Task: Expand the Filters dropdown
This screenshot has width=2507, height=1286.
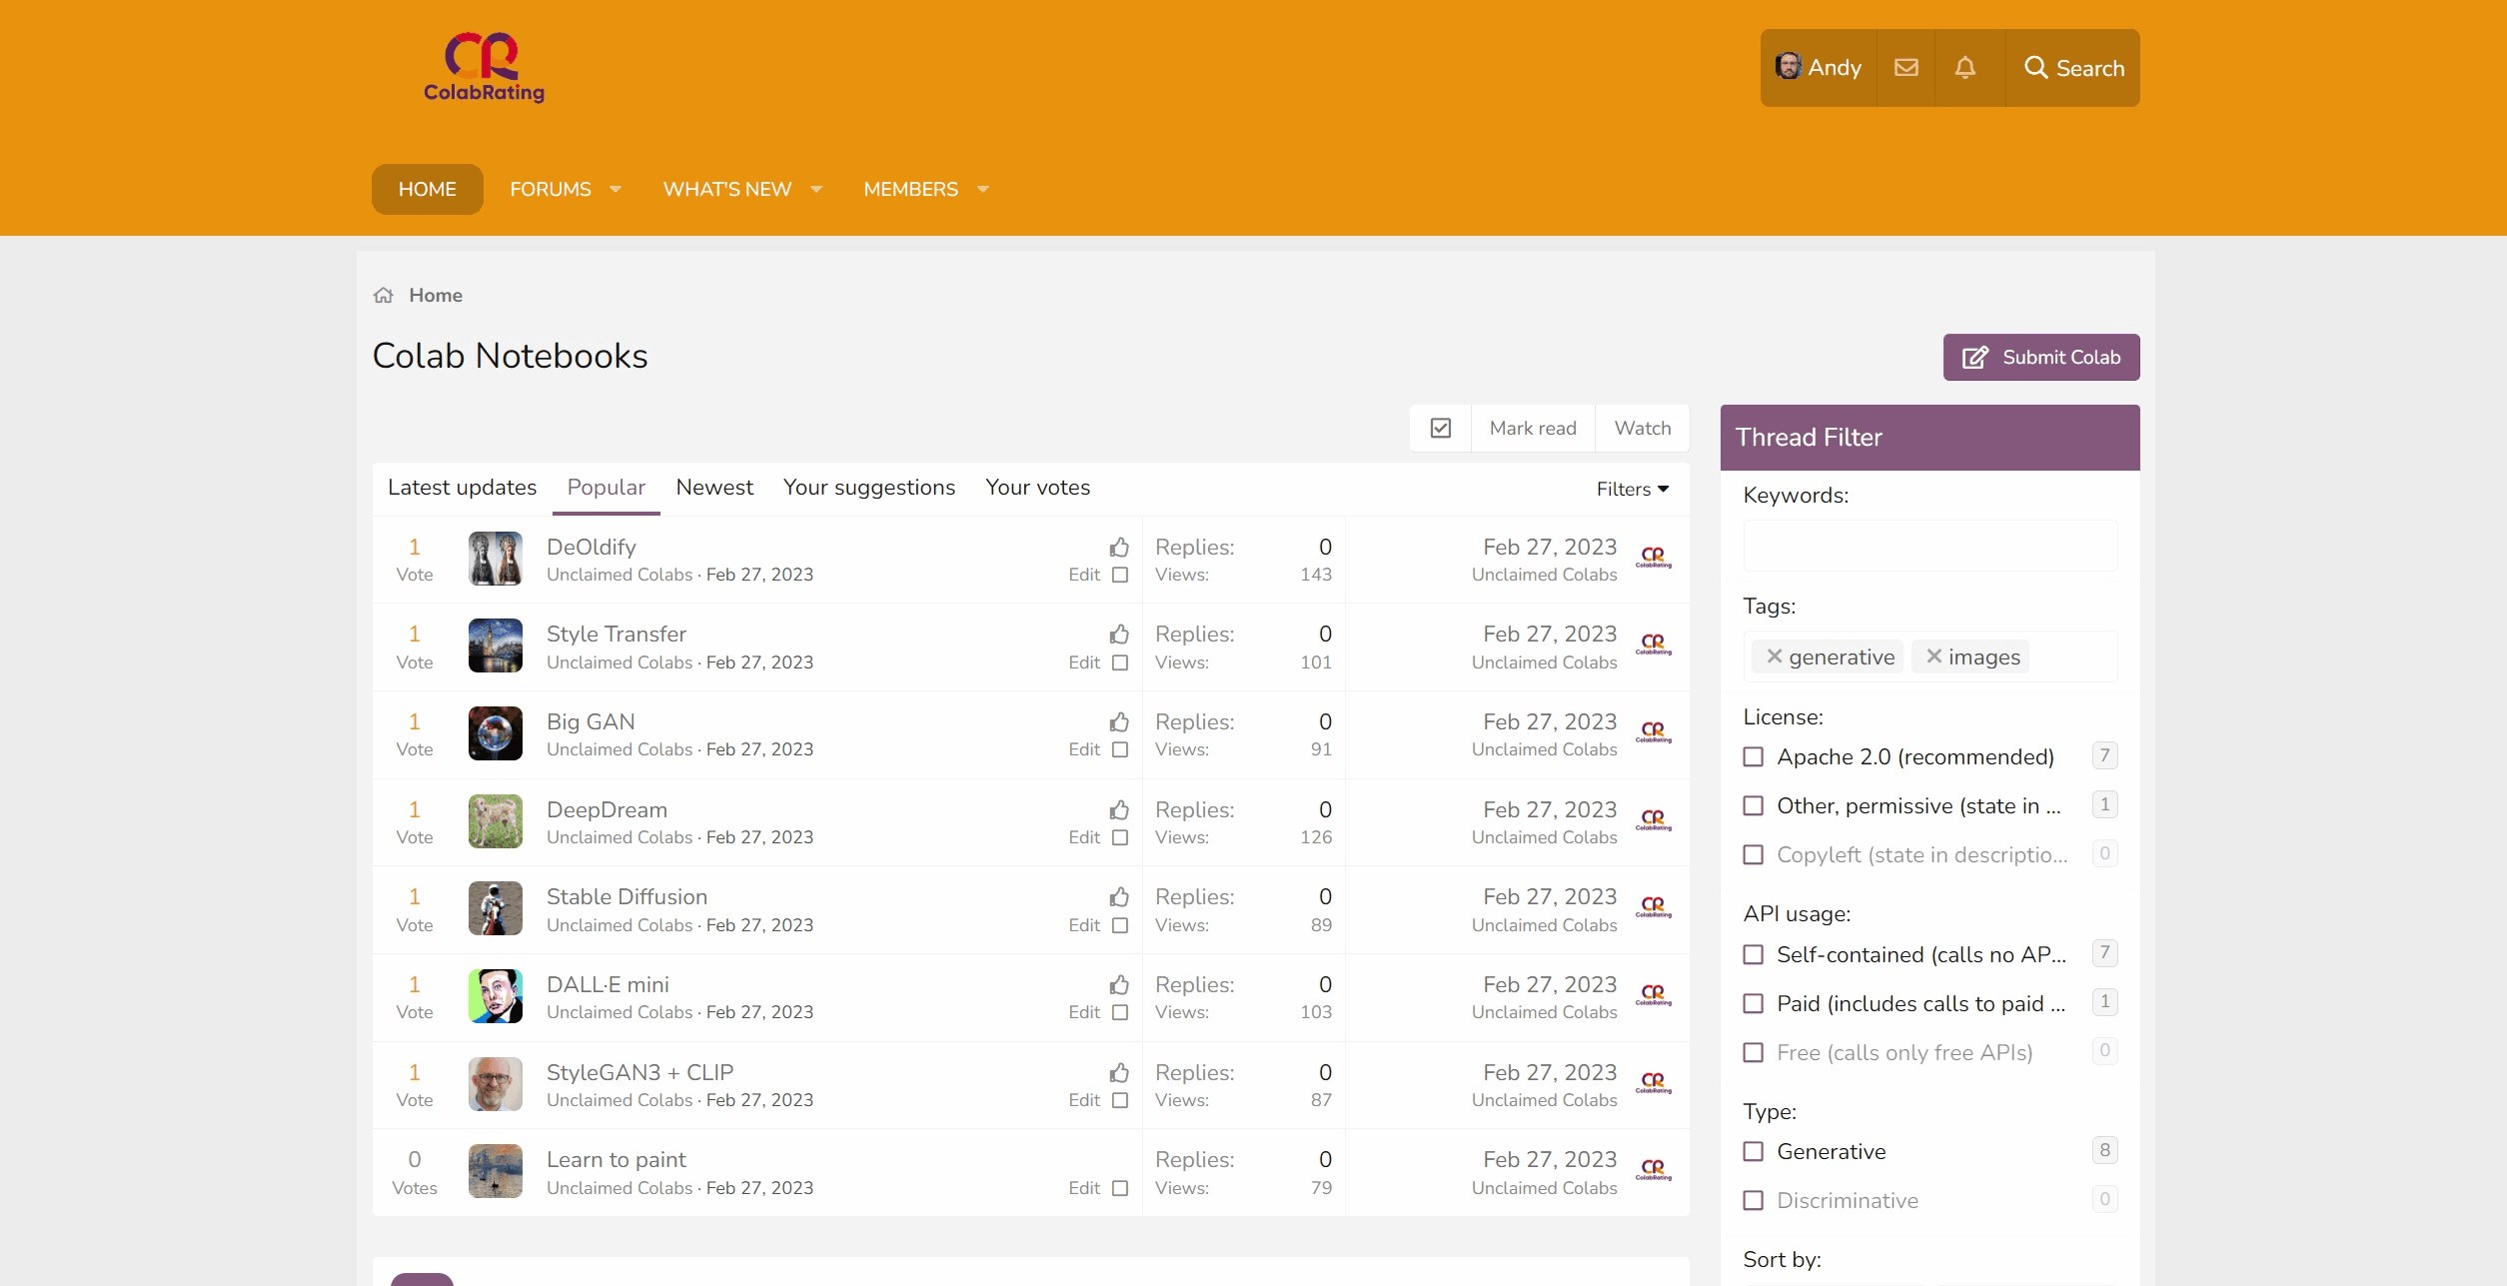Action: coord(1632,490)
